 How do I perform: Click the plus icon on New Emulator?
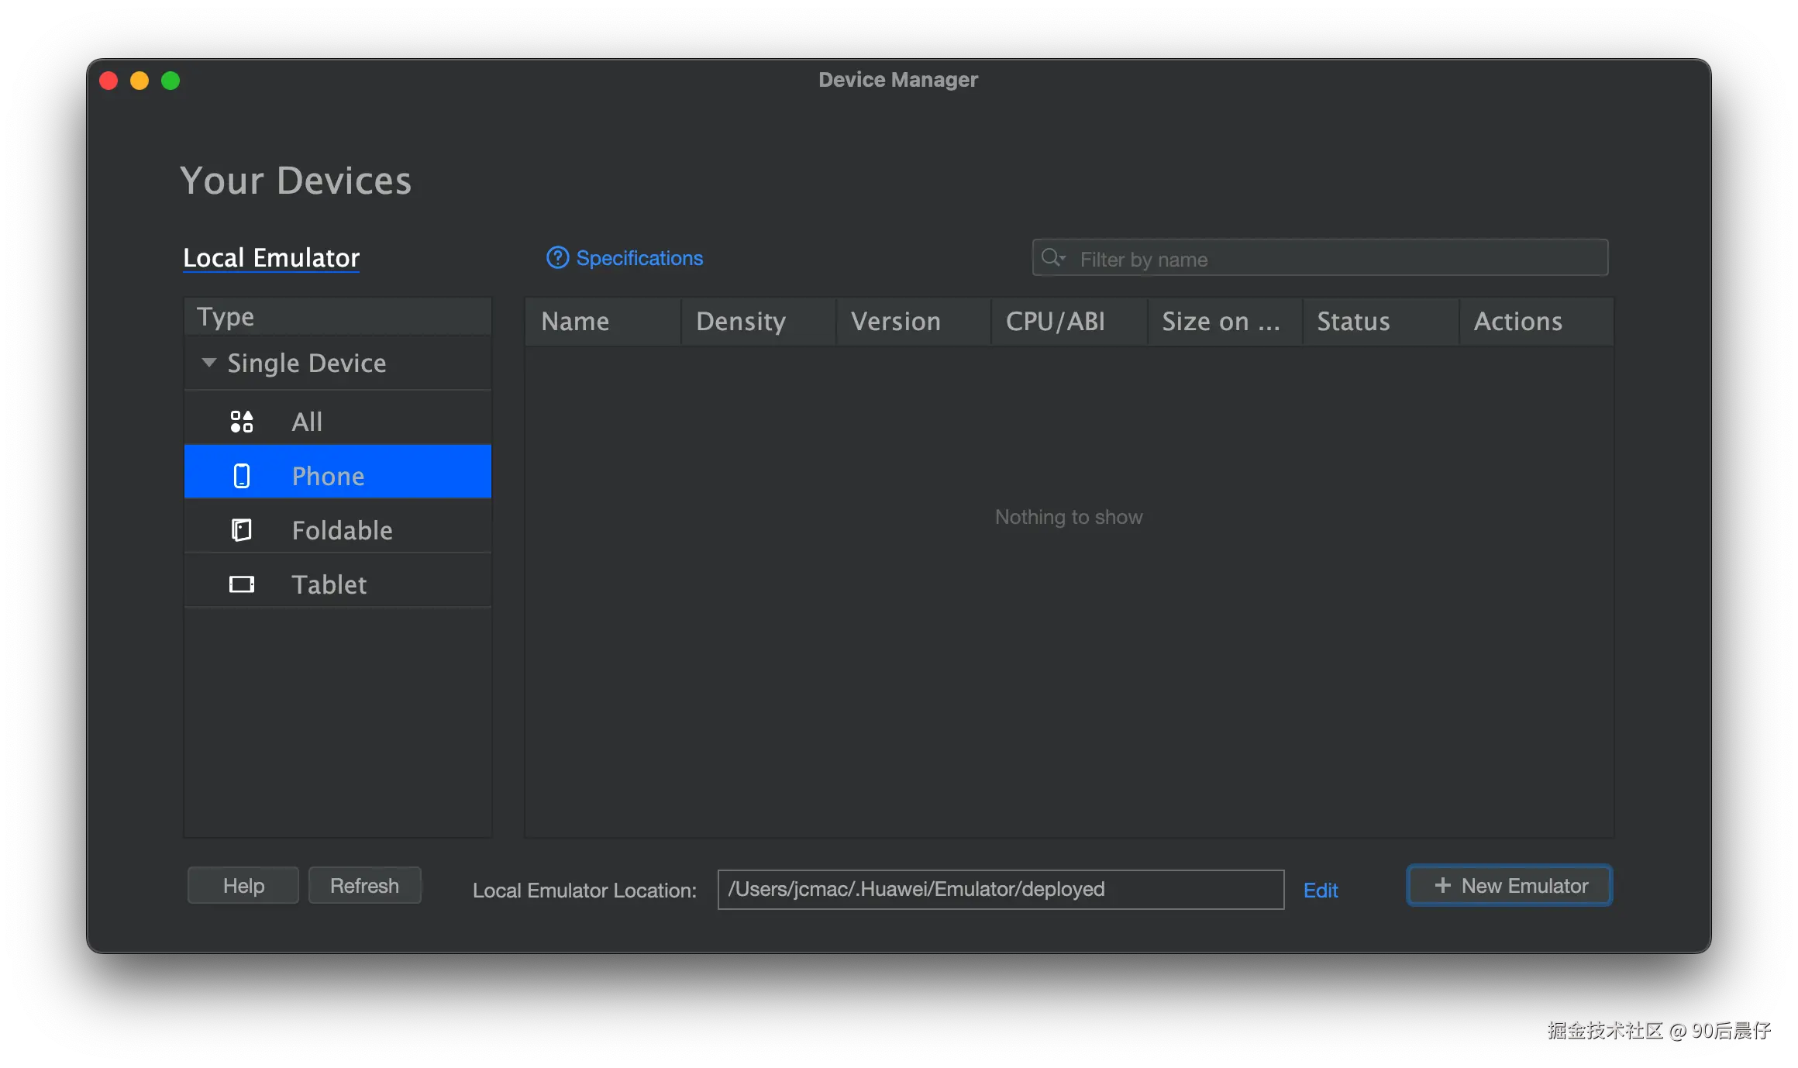pyautogui.click(x=1442, y=885)
